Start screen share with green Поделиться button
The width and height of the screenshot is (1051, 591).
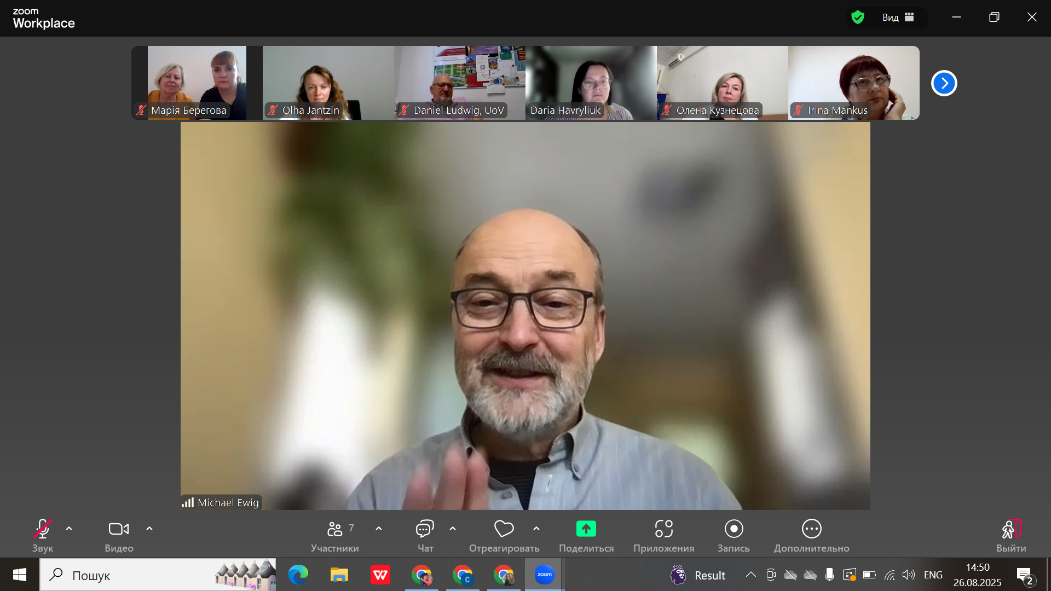[586, 535]
